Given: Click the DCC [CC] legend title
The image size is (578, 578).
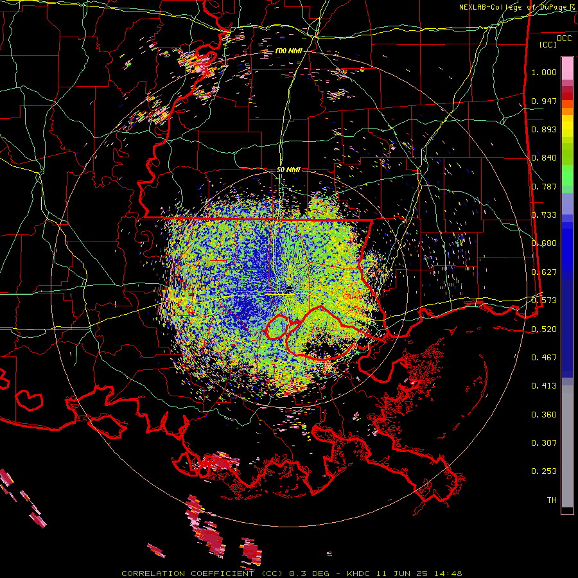Looking at the screenshot, I should tap(555, 41).
